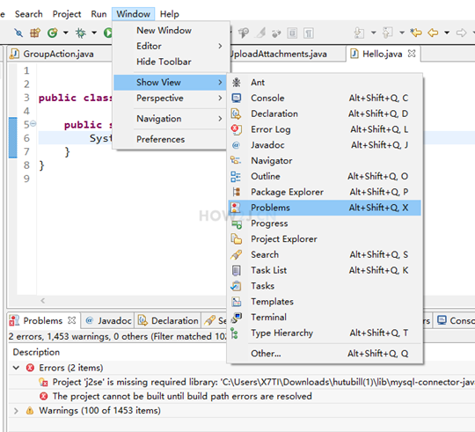The image size is (475, 432).
Task: Click the Error Log red icon
Action: [237, 129]
